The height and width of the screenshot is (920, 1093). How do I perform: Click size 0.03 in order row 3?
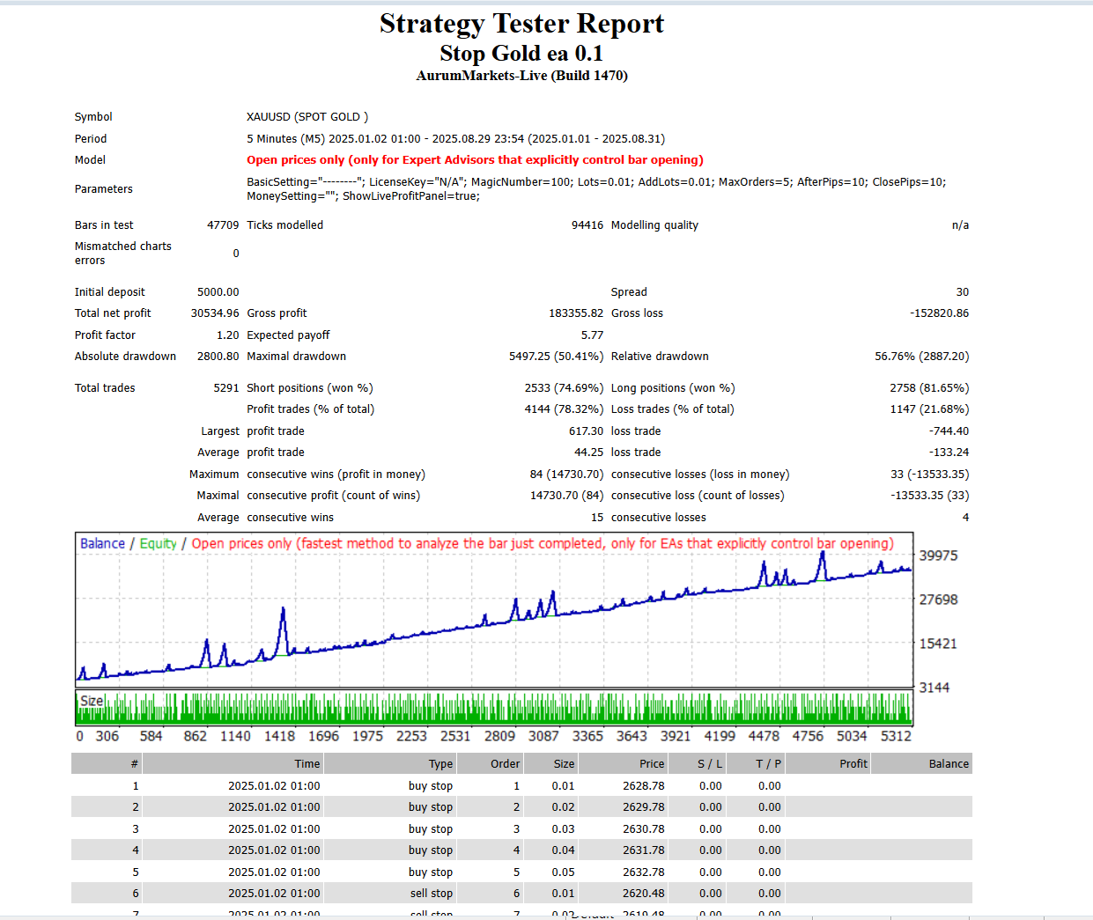tap(564, 829)
